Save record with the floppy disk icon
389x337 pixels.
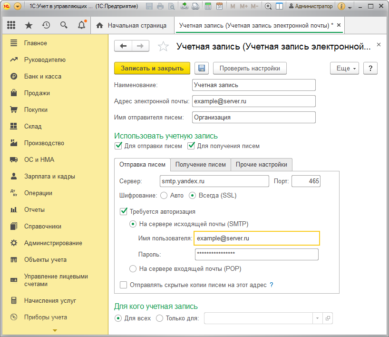tap(202, 69)
